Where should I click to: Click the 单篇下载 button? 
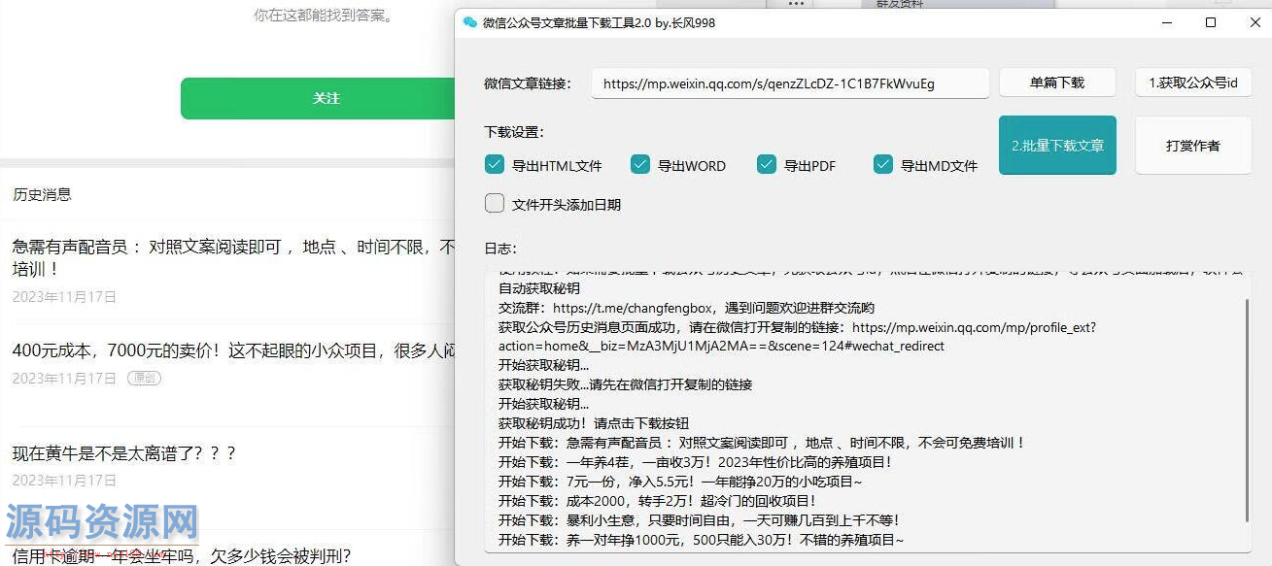point(1057,83)
